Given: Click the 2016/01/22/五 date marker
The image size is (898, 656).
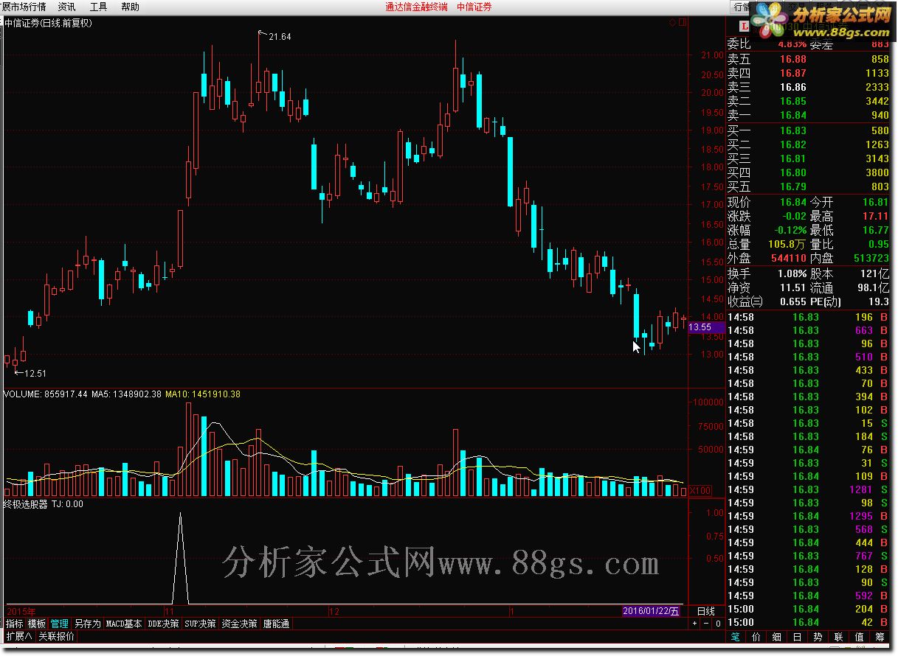Looking at the screenshot, I should tap(651, 611).
